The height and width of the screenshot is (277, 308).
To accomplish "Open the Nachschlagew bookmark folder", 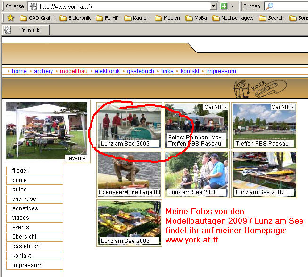I will point(233,18).
